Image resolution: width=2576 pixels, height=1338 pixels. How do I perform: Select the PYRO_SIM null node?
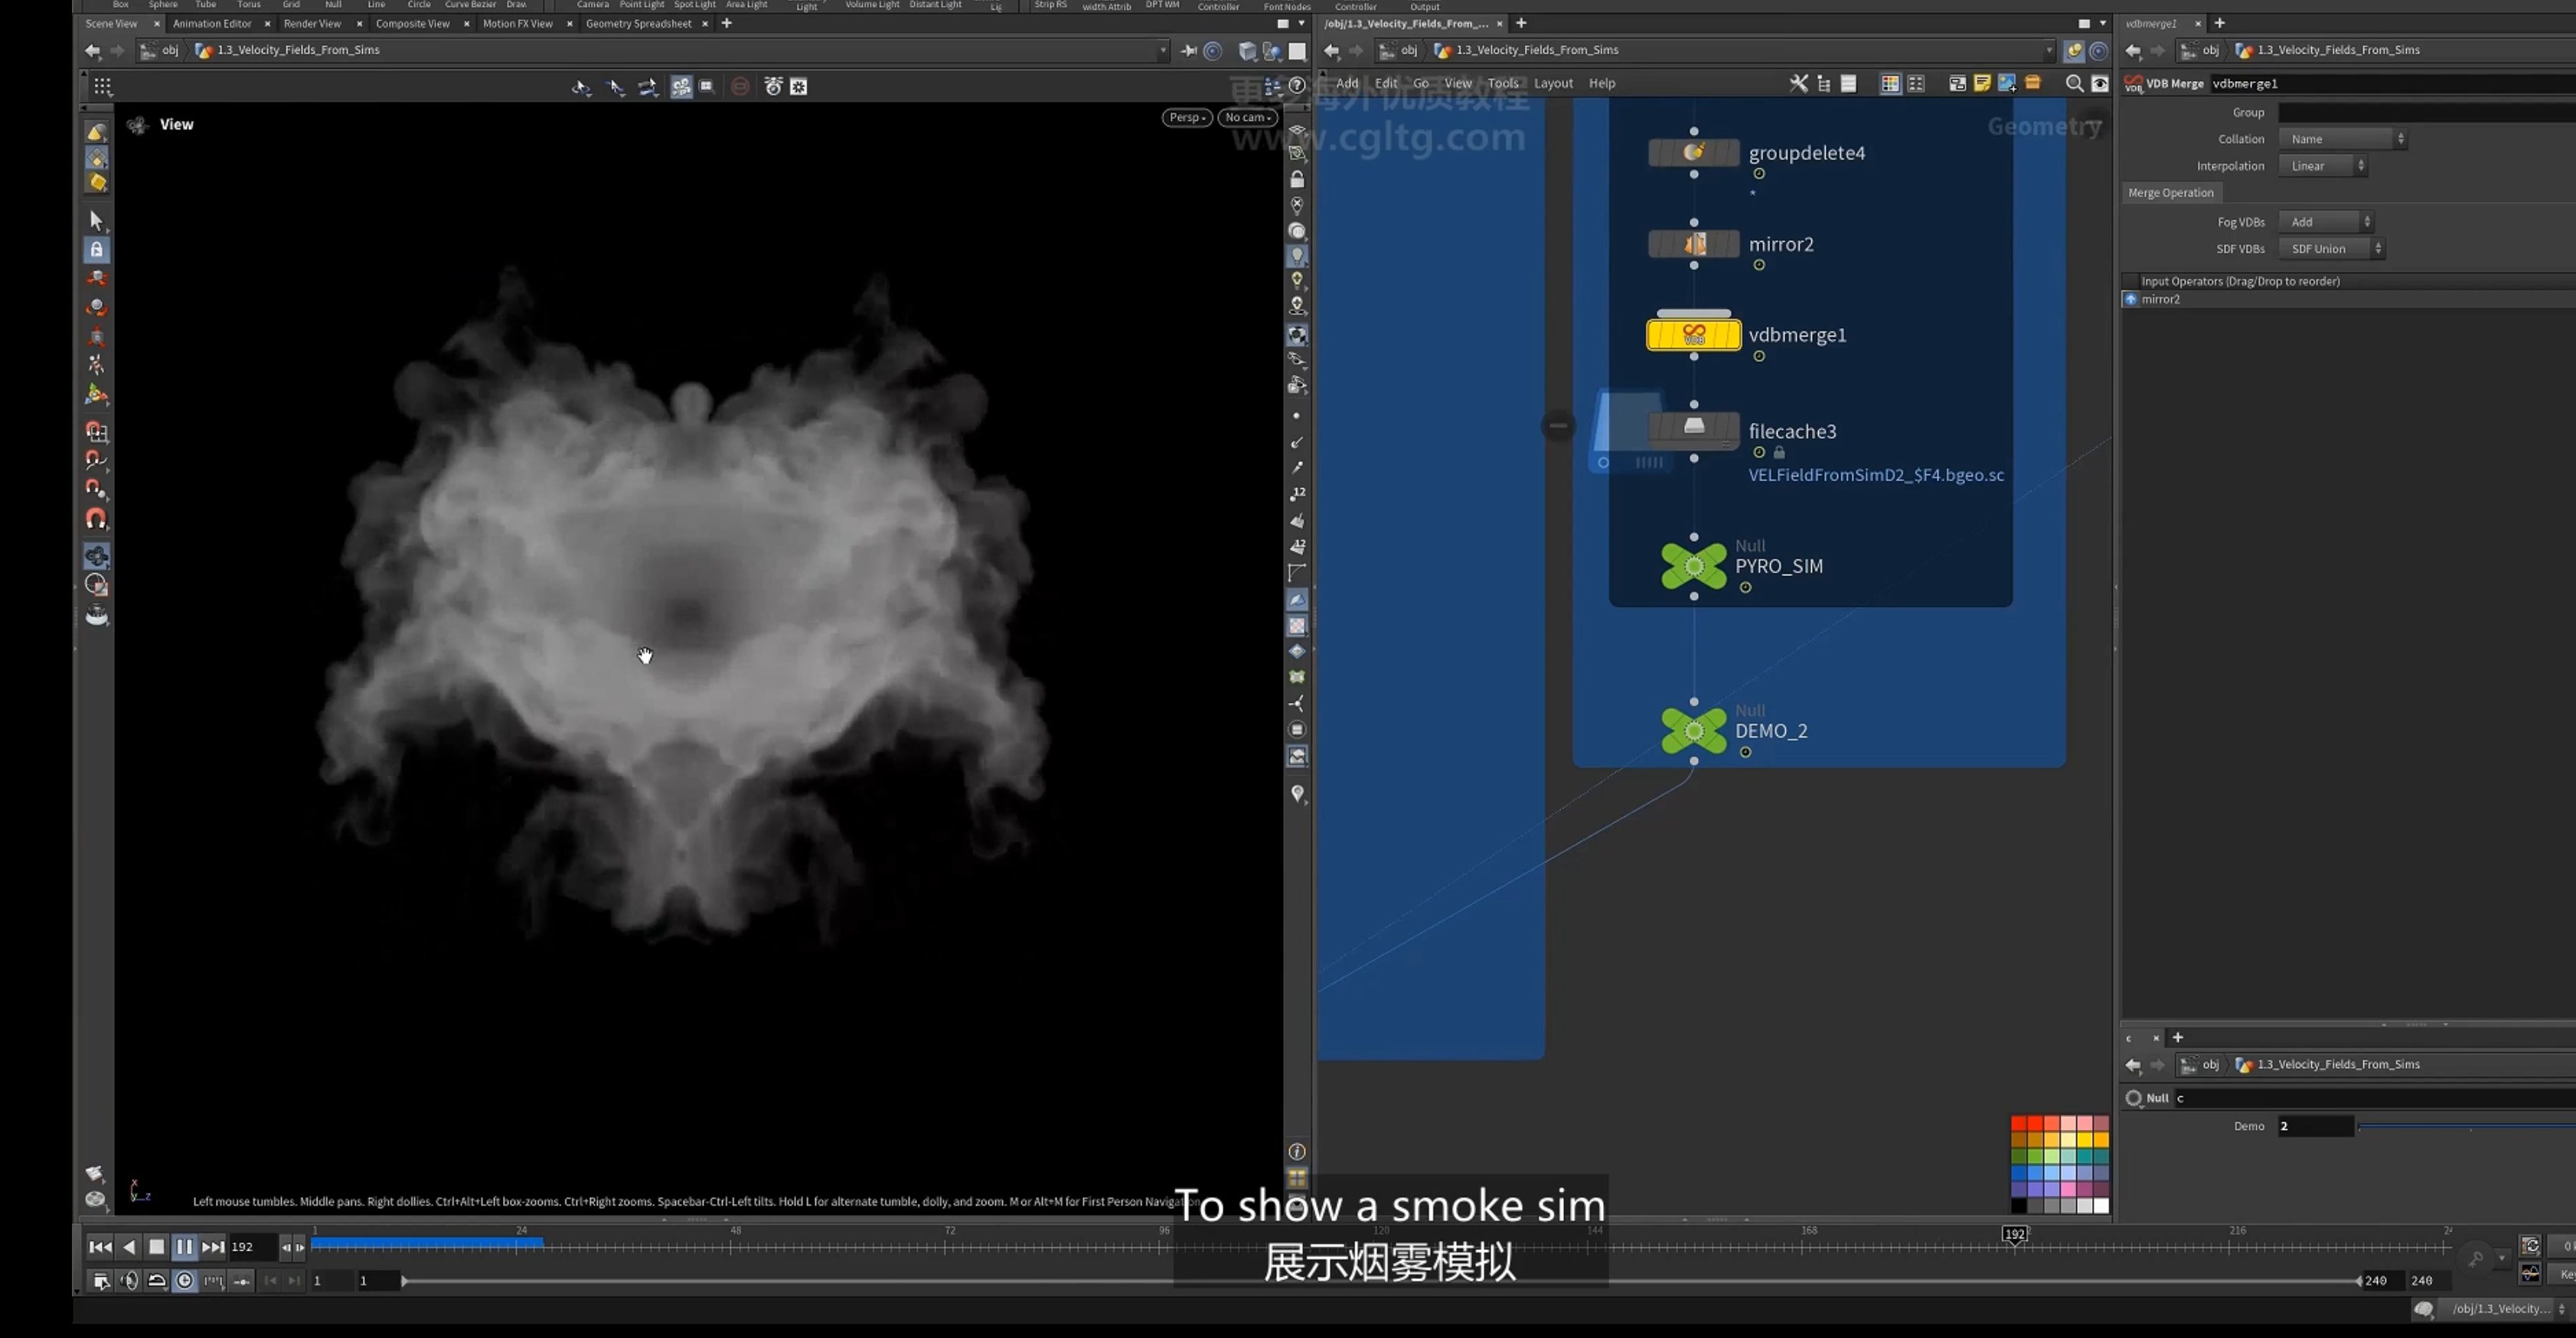point(1693,565)
